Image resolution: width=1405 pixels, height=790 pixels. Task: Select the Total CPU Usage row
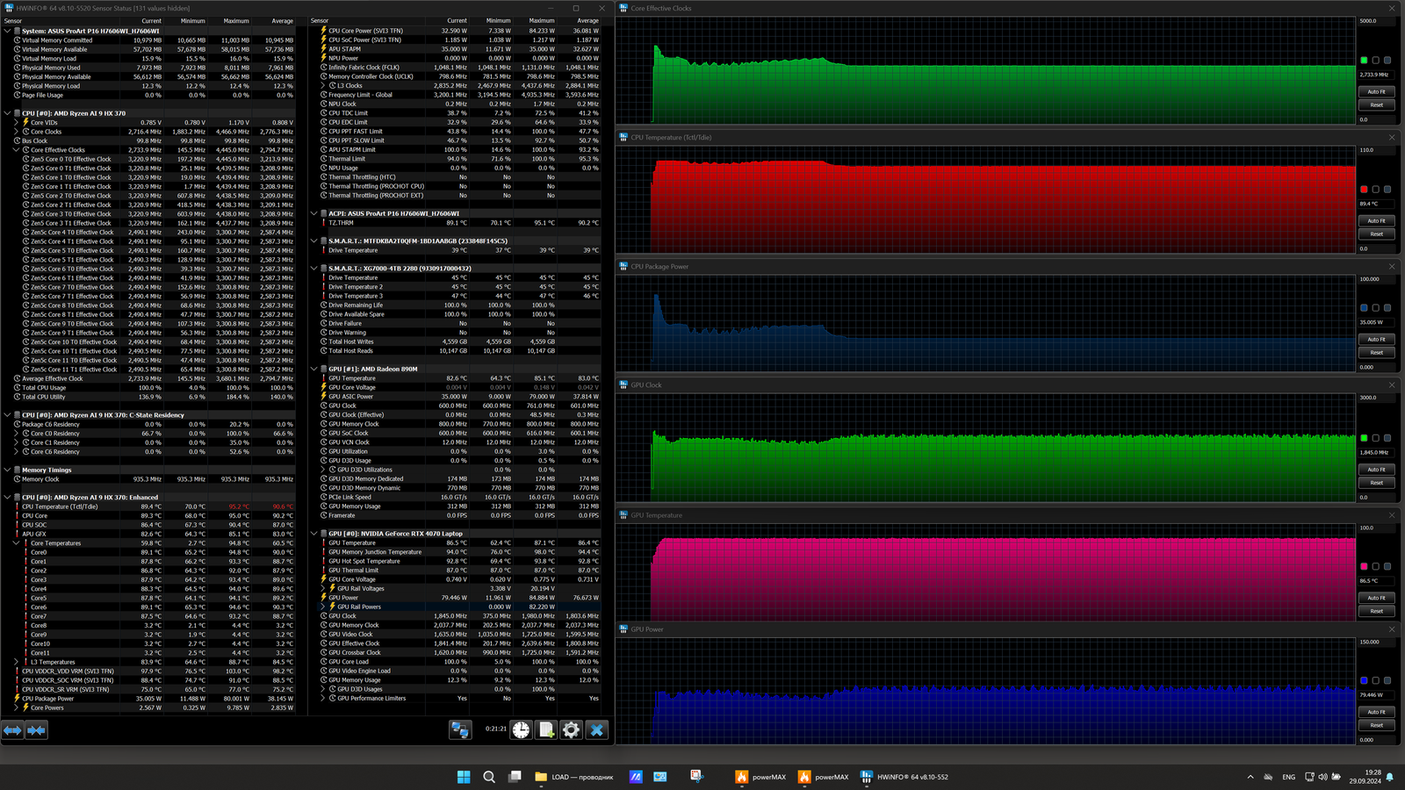coord(154,388)
